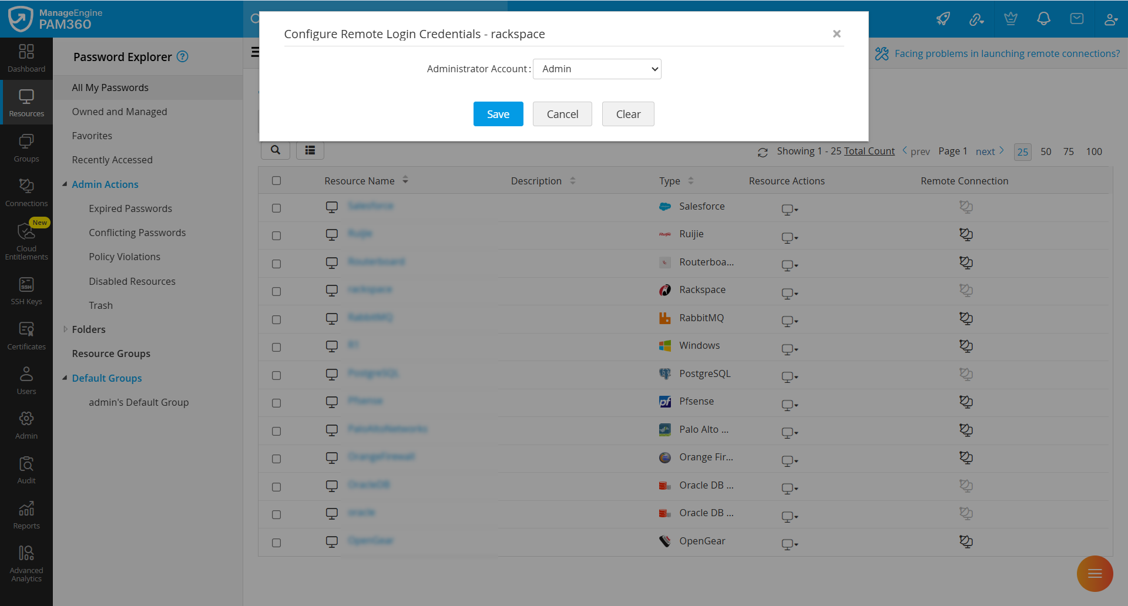Check the Windows row checkbox
1128x606 pixels.
277,348
